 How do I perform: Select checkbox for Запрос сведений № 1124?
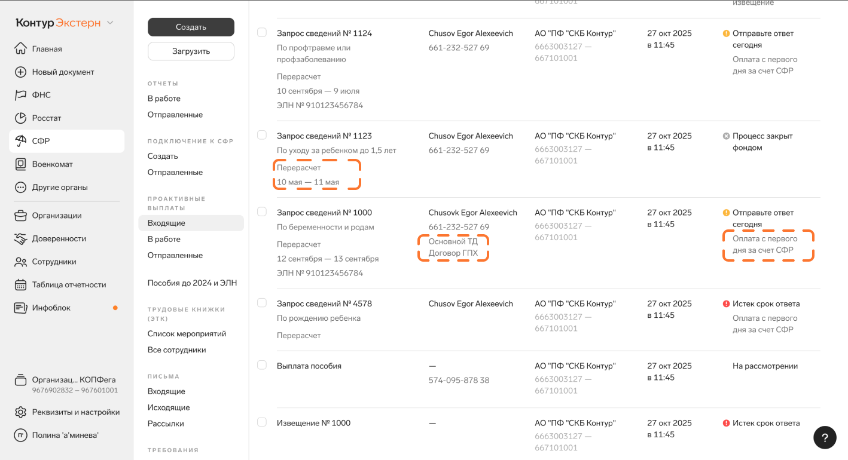(262, 32)
